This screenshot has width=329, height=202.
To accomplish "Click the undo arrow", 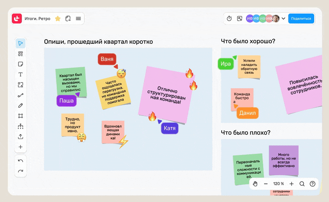I will pos(21,160).
